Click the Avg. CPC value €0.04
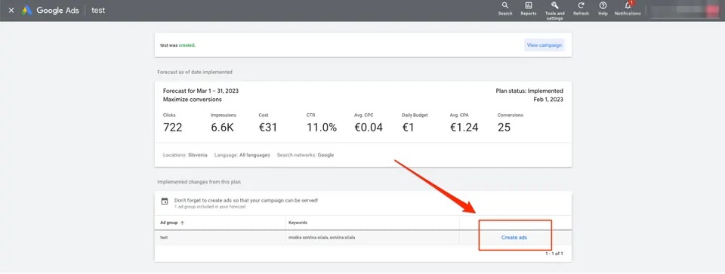 [369, 128]
